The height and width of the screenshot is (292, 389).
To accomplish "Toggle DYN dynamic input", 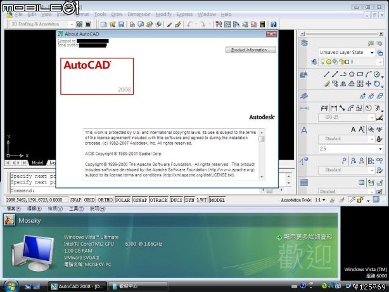I will click(189, 200).
